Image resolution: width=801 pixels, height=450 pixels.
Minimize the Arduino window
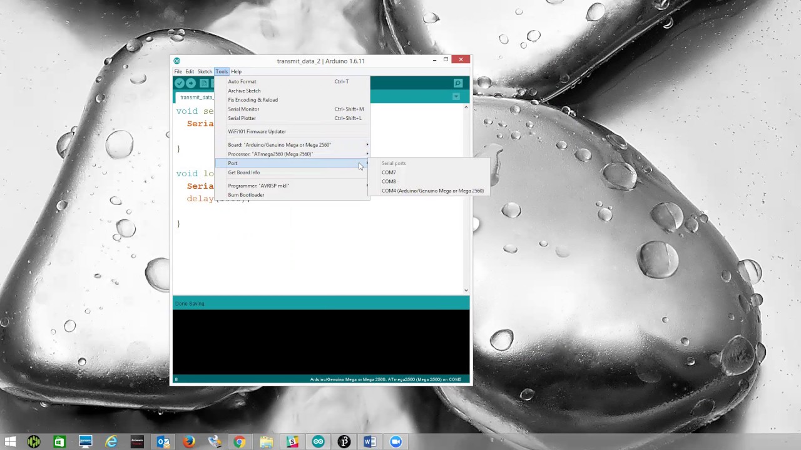coord(434,60)
